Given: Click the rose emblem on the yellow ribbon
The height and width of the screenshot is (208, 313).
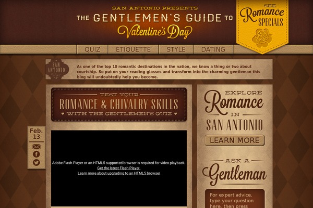Looking at the screenshot, I should (262, 38).
